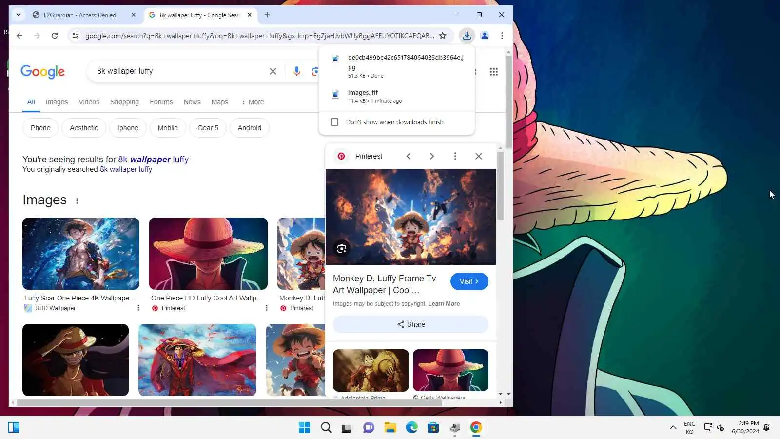Select the All results tab

(31, 102)
